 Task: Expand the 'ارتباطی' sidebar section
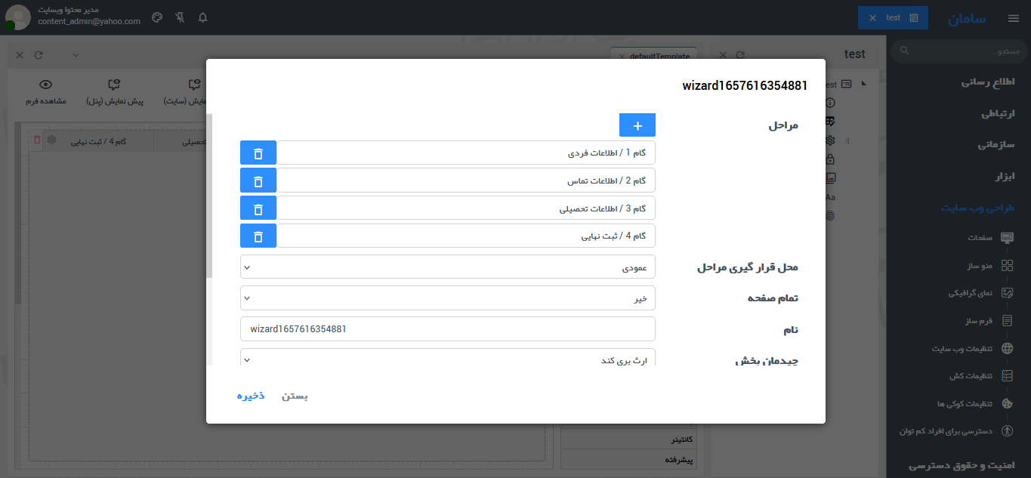pos(997,113)
